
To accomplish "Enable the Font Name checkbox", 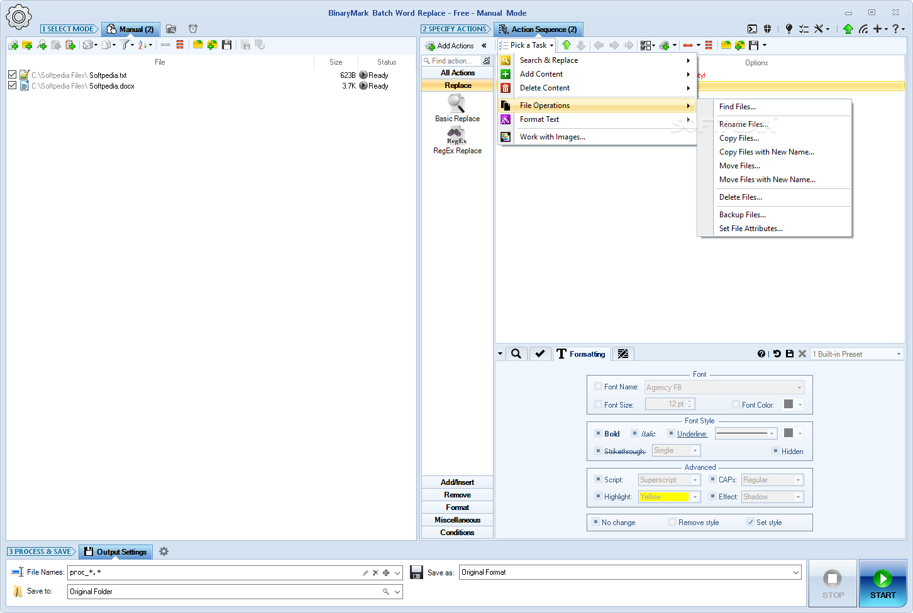I will coord(598,386).
